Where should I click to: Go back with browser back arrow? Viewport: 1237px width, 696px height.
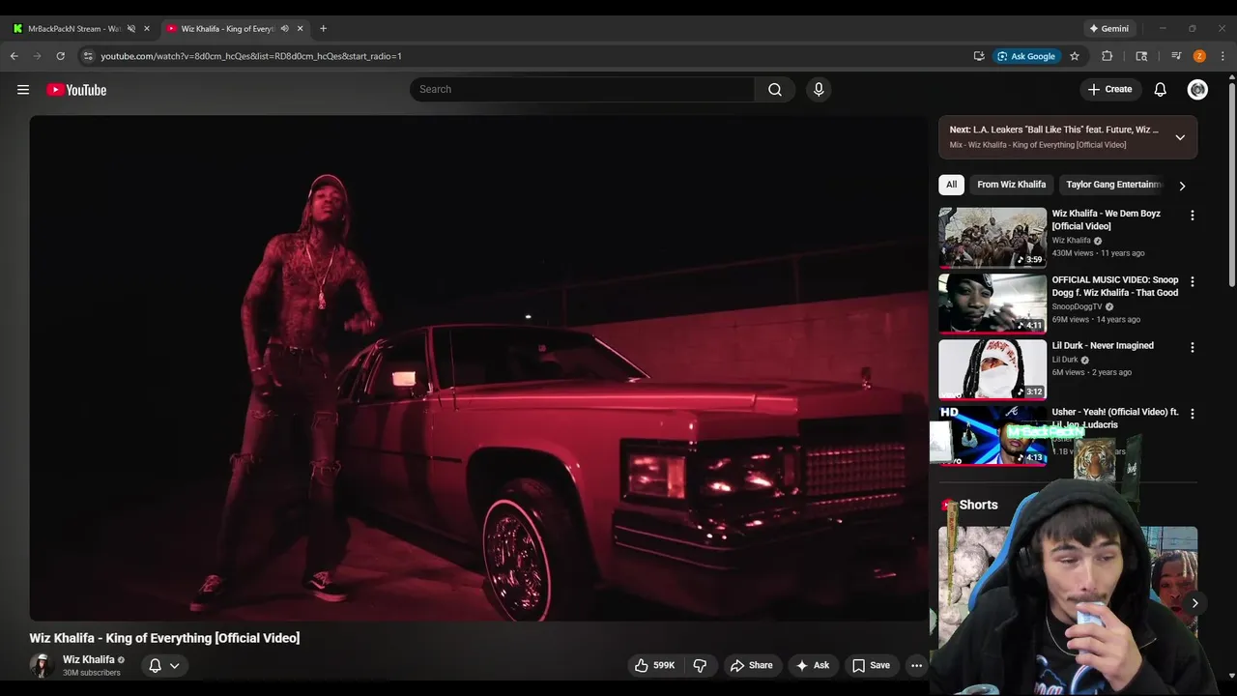[14, 56]
